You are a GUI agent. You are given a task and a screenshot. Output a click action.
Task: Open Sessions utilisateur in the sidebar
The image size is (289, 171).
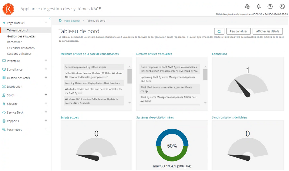pyautogui.click(x=19, y=54)
